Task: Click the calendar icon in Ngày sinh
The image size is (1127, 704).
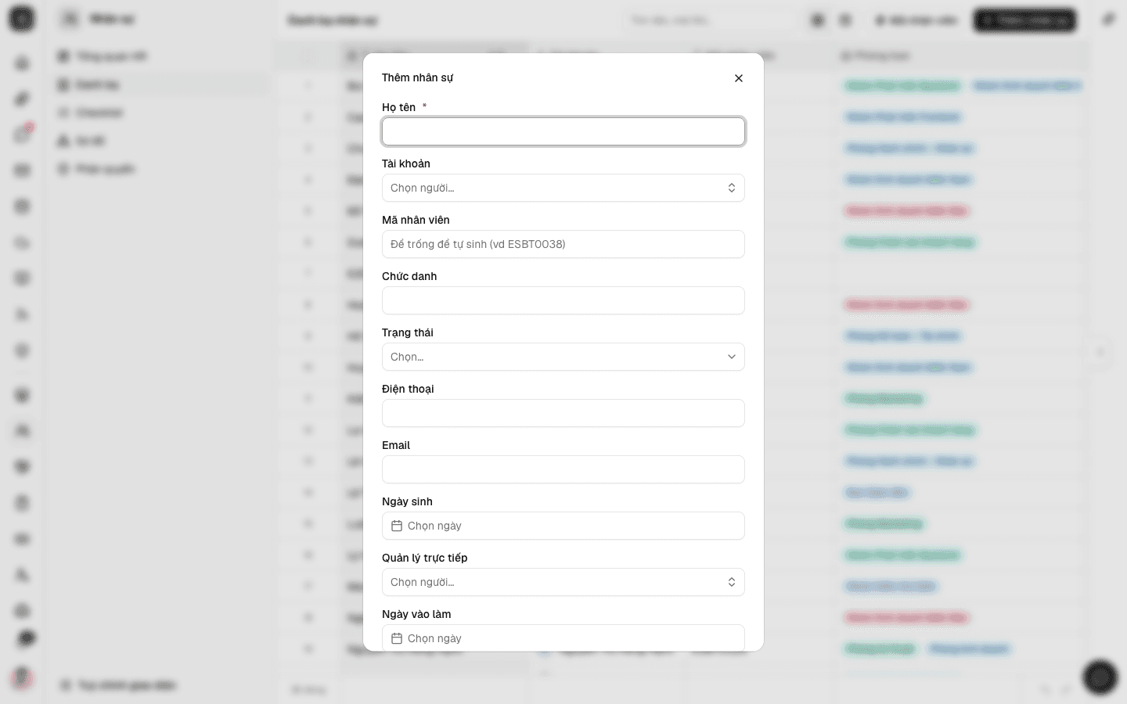Action: [x=397, y=526]
